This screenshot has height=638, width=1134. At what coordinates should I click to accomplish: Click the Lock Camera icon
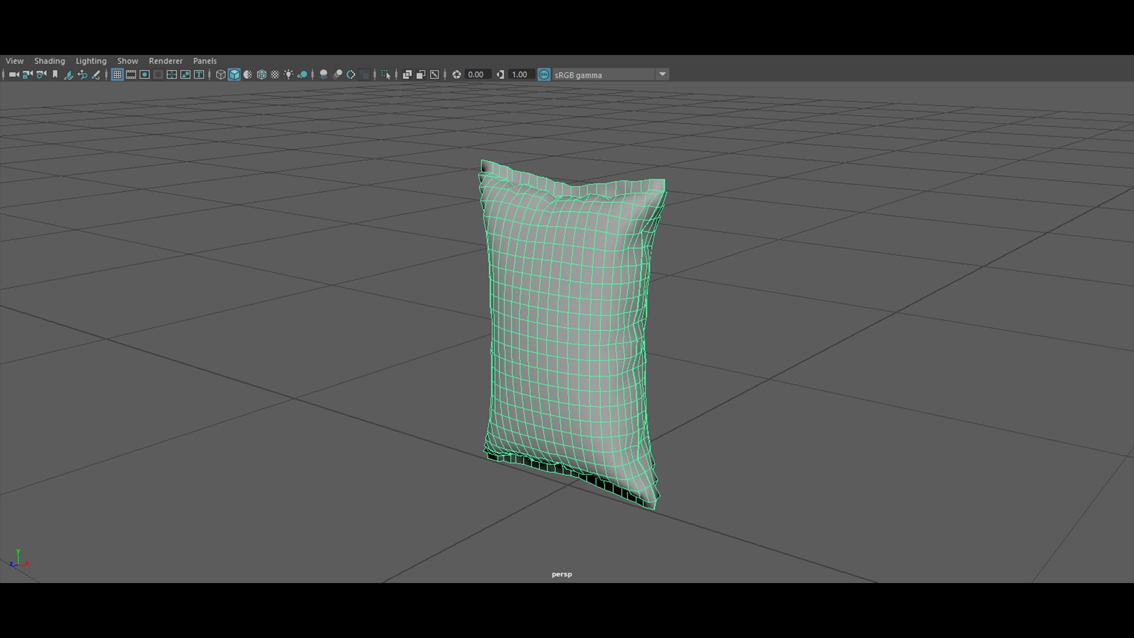click(27, 74)
